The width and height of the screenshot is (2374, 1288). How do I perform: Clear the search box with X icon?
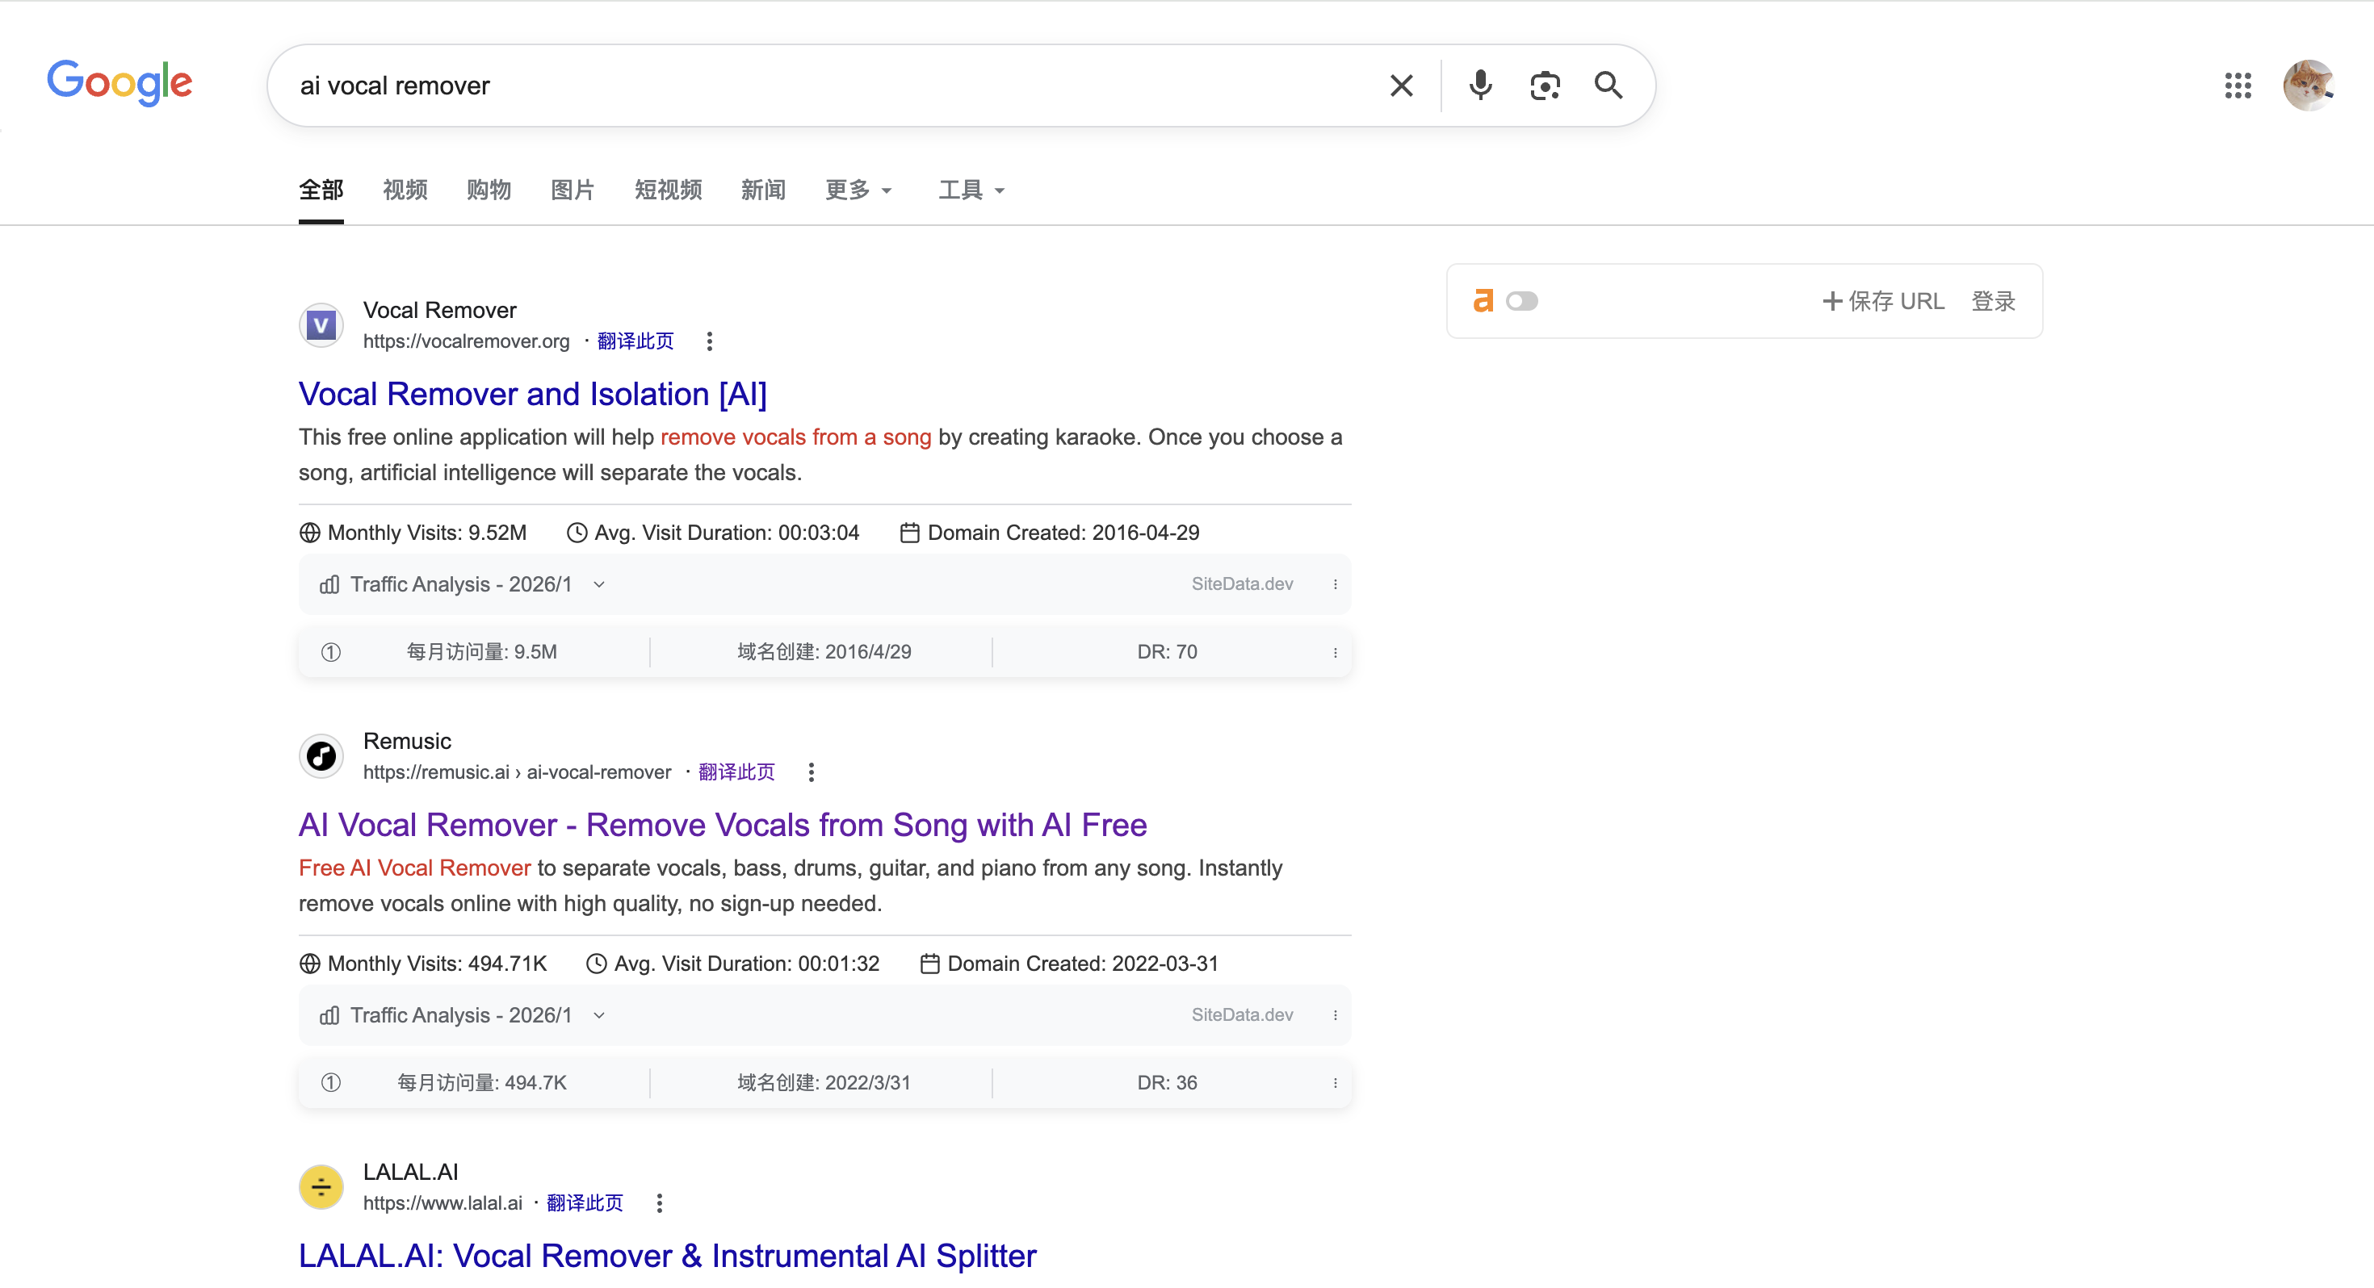[1401, 86]
